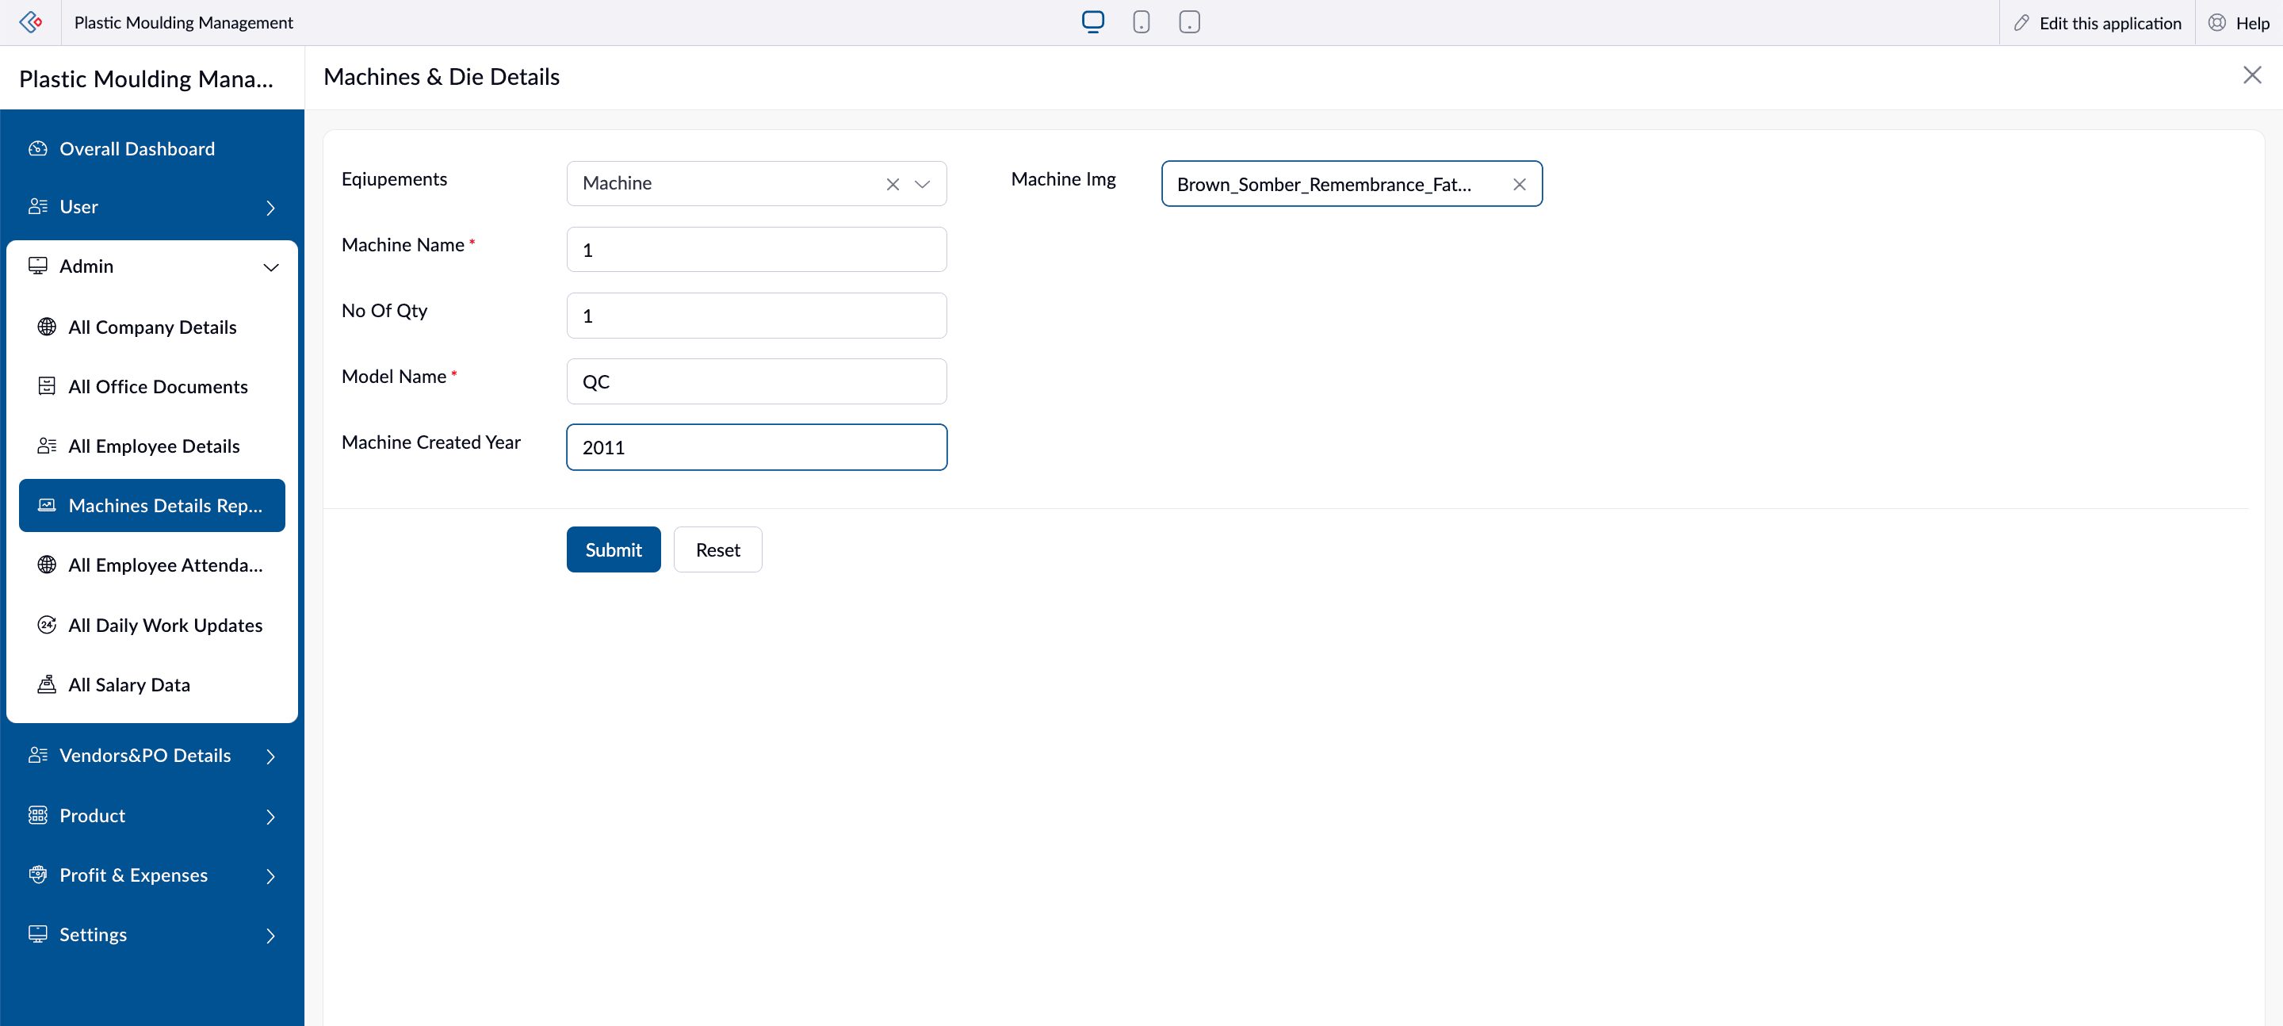The width and height of the screenshot is (2283, 1026).
Task: Remove the uploaded Machine Img file
Action: tap(1519, 185)
